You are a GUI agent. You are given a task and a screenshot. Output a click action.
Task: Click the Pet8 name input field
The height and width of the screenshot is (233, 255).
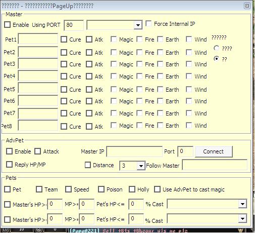38,125
